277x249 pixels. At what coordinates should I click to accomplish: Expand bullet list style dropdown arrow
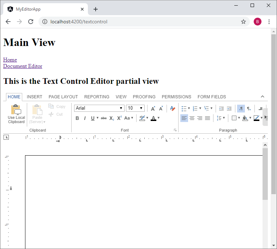coord(189,108)
